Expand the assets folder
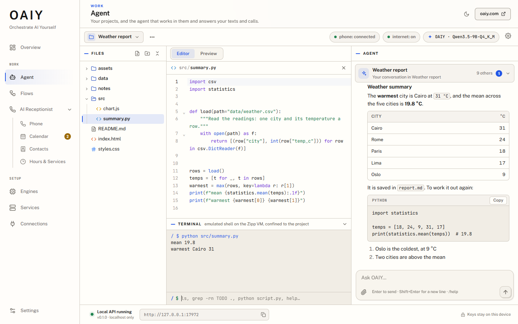Image resolution: width=518 pixels, height=324 pixels. [87, 68]
